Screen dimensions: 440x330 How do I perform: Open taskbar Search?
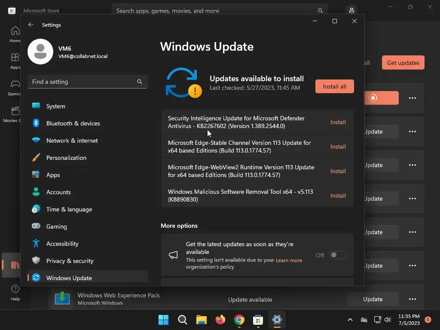click(x=182, y=320)
